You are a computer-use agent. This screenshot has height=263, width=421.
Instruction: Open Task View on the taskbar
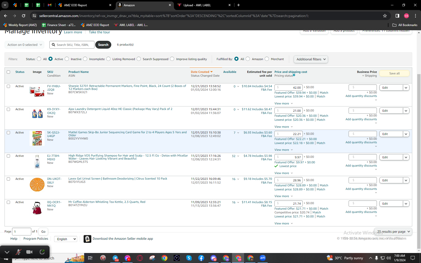point(90,258)
